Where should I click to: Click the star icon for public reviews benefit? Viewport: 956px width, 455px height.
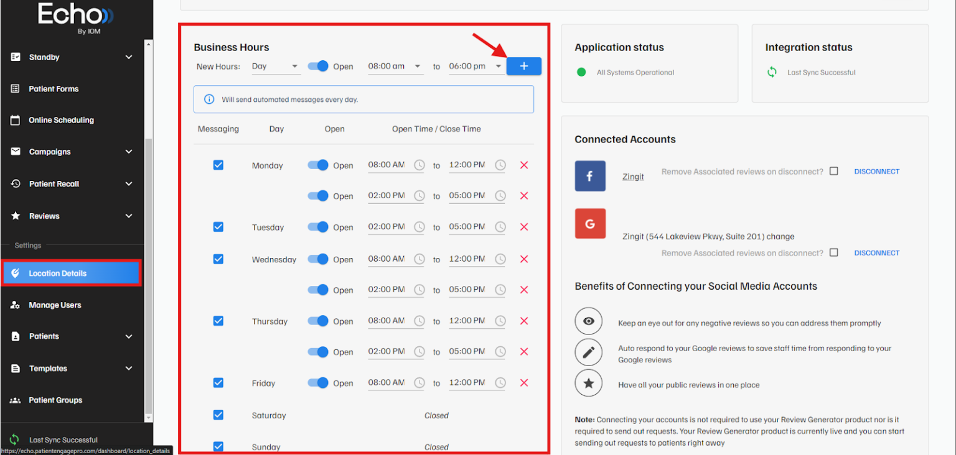click(588, 383)
